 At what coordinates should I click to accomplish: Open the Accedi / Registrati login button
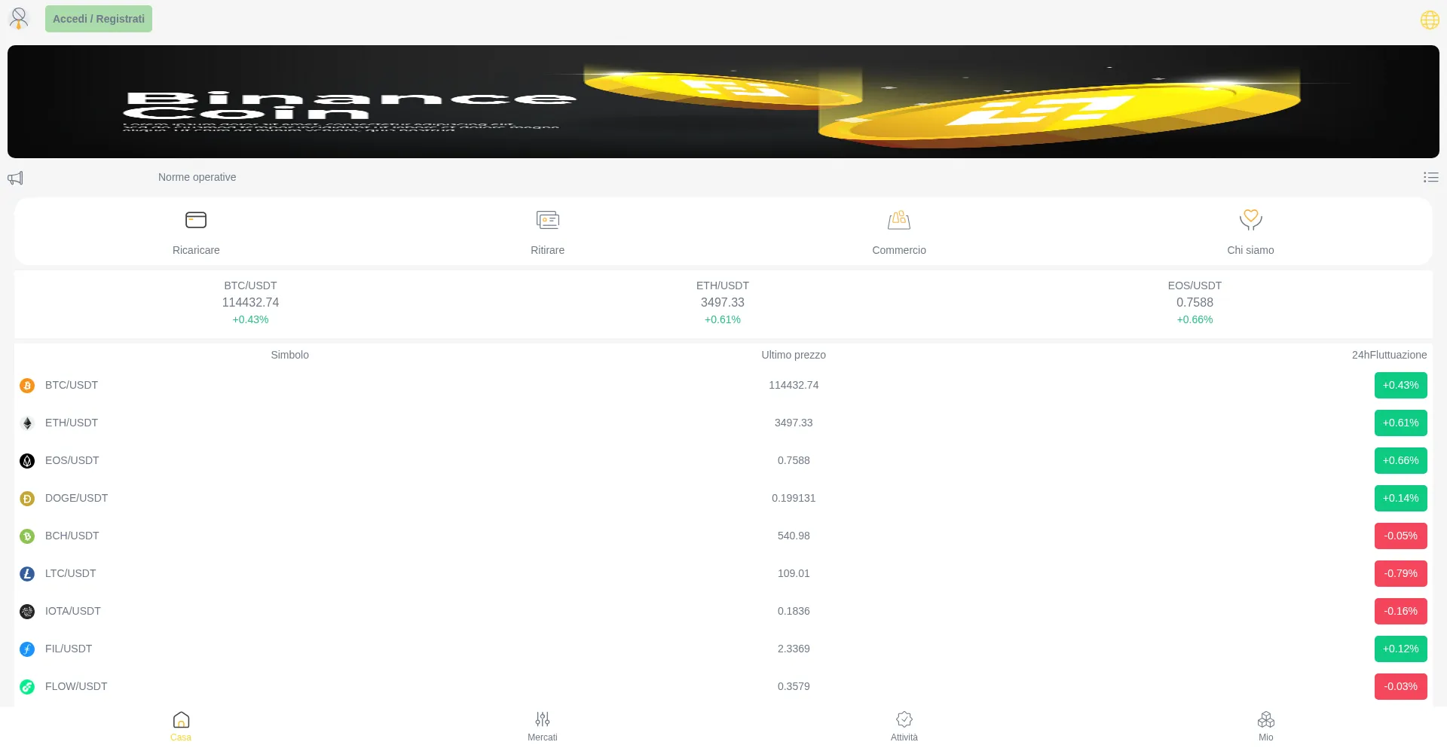(x=99, y=19)
